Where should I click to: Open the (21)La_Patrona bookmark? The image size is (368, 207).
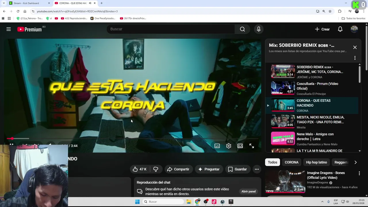coord(30,18)
